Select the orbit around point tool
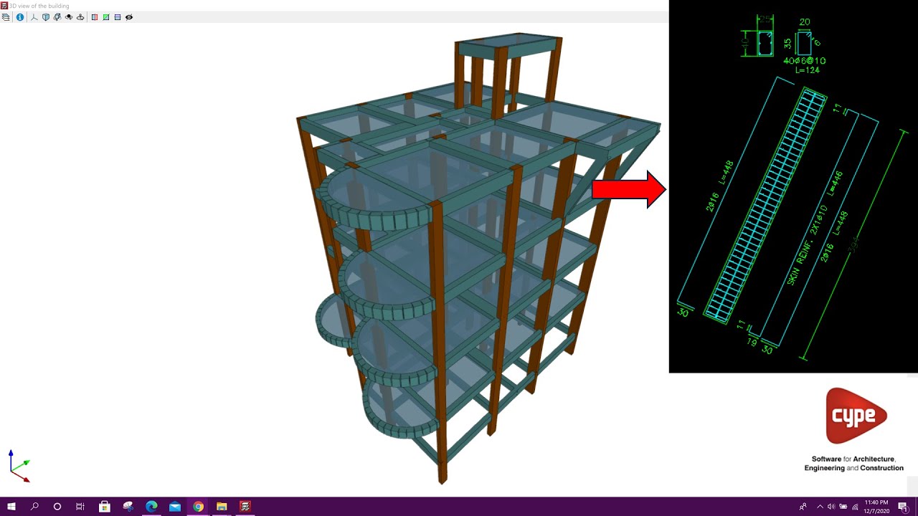 click(69, 17)
